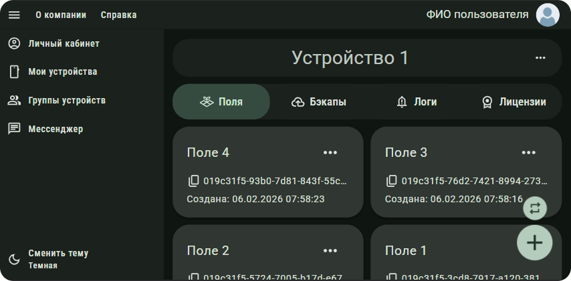Go to Личный кабинет in sidebar
The height and width of the screenshot is (281, 571).
coord(64,44)
